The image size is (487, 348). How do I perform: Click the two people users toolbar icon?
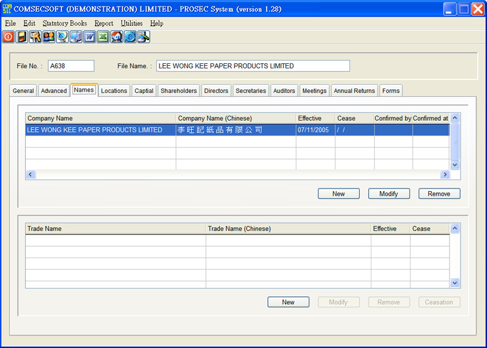[48, 37]
